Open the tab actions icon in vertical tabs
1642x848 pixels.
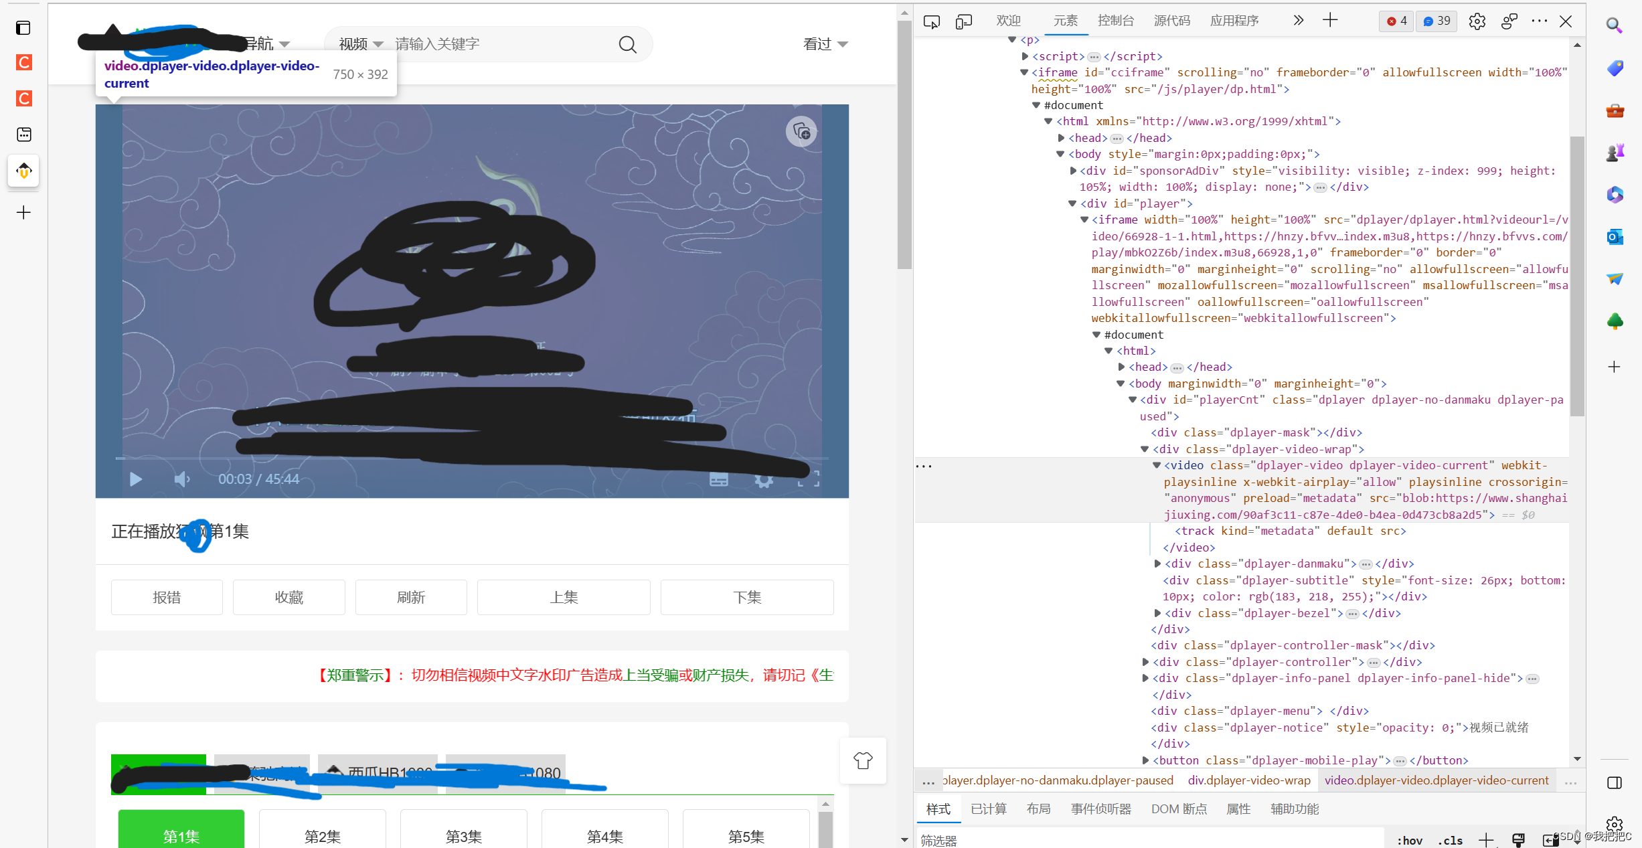pyautogui.click(x=23, y=28)
